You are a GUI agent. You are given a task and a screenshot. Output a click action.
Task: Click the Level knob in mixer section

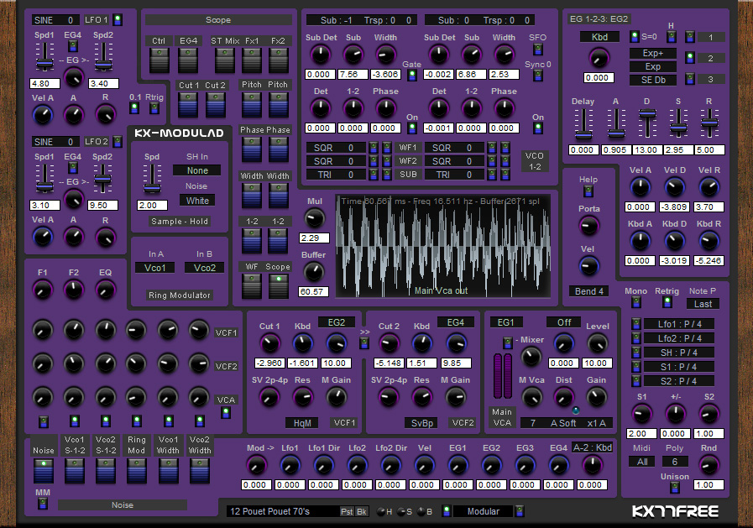click(598, 343)
